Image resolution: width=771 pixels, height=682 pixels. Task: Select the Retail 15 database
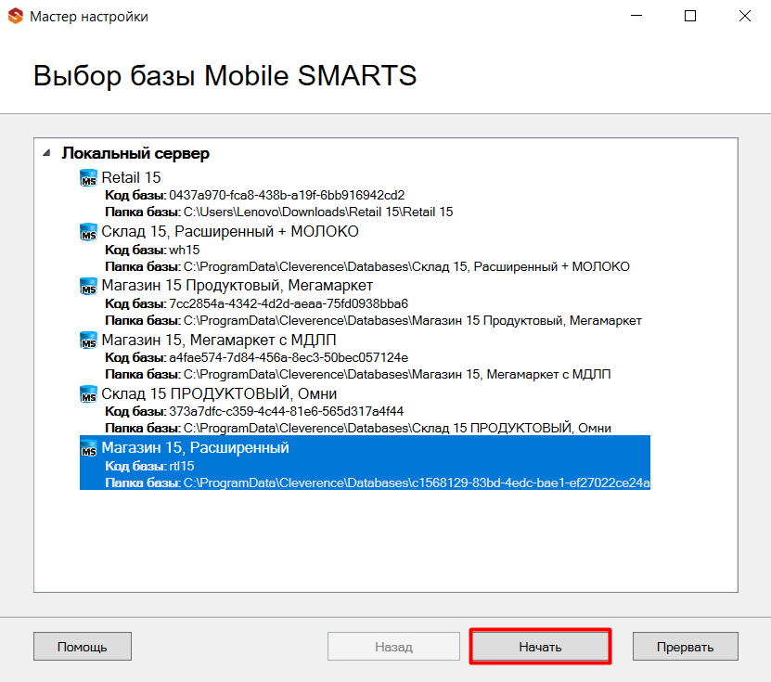point(132,177)
